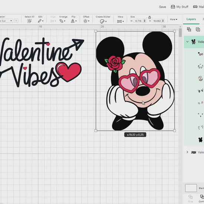Open the Warp dropdown arrow
The width and height of the screenshot is (204, 204).
123,22
